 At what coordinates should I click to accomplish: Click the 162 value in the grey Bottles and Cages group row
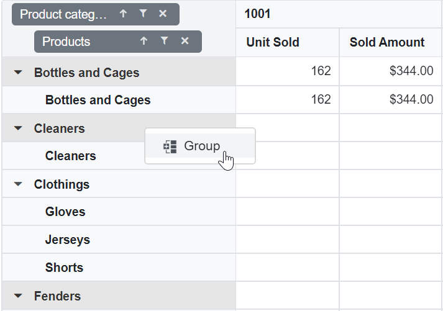tap(321, 71)
